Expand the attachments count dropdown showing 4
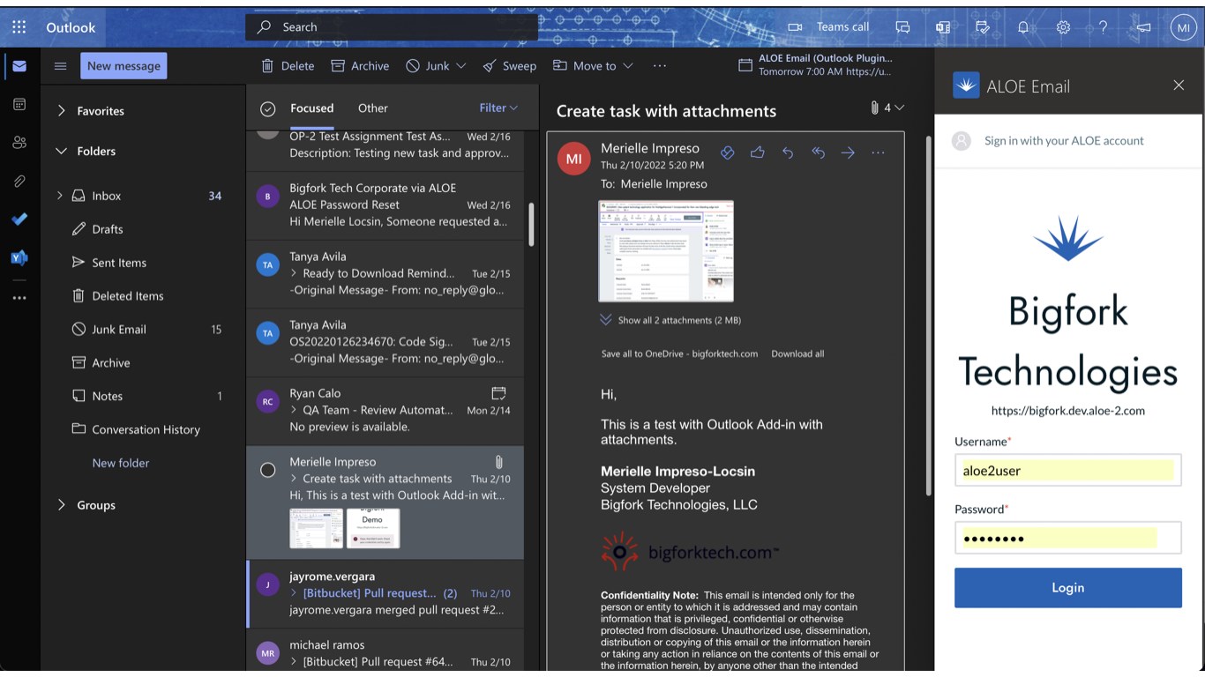Viewport: 1205px width, 677px height. [x=887, y=108]
